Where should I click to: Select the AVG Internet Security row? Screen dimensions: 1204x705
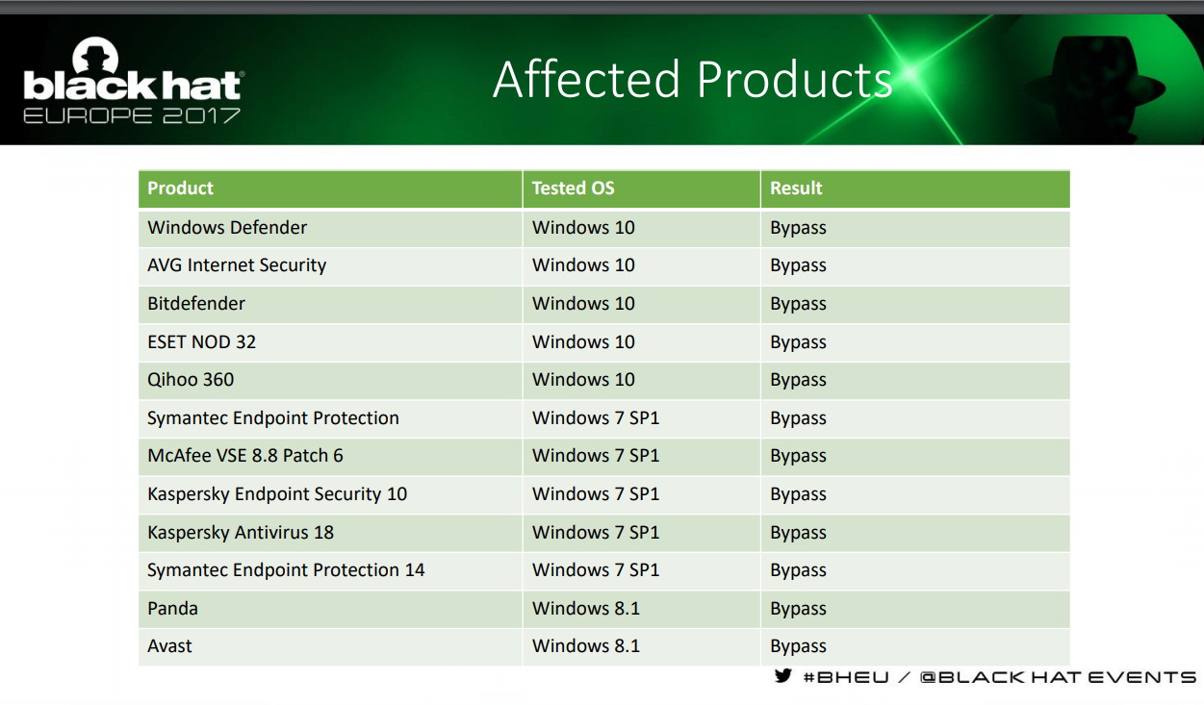point(604,265)
